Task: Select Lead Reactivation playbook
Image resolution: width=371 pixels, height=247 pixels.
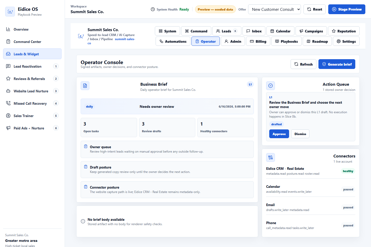Action: [x=32, y=66]
